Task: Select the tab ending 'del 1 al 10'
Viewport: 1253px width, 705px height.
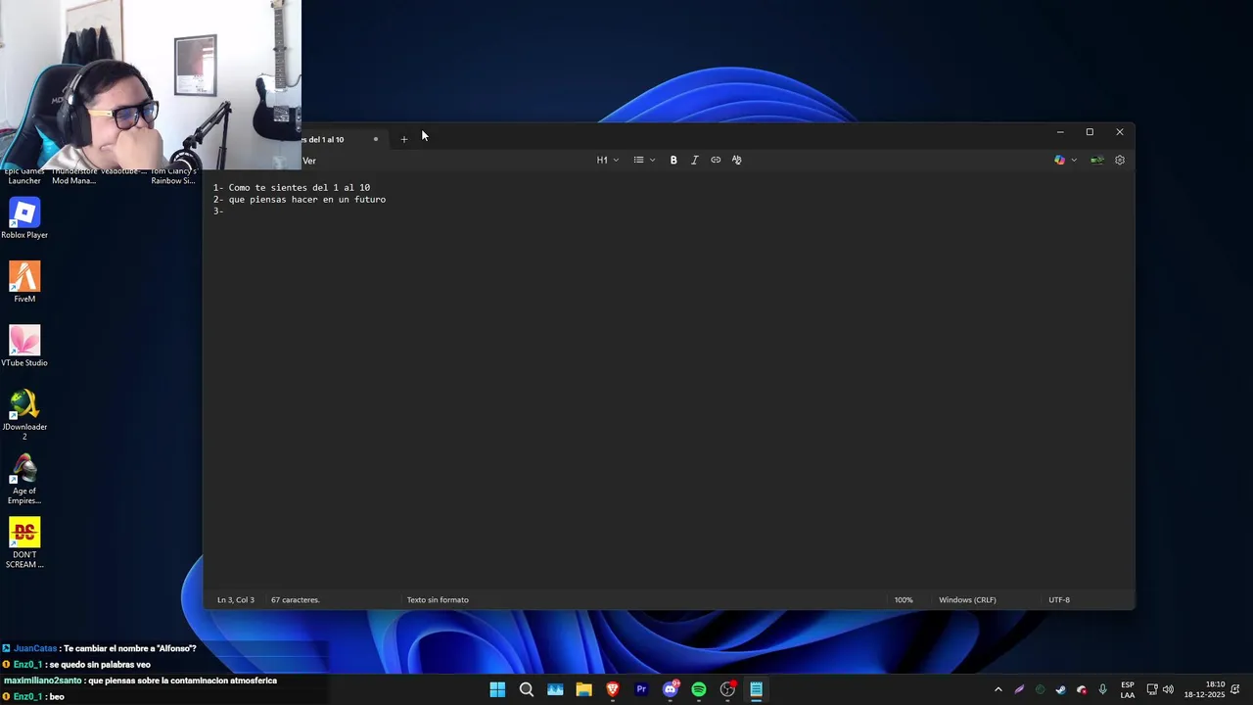Action: click(x=338, y=139)
